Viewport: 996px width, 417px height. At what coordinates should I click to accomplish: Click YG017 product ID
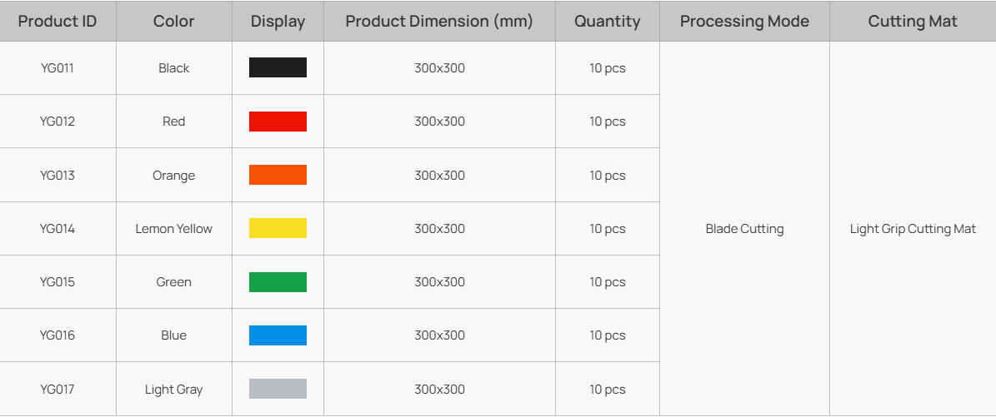pos(58,390)
